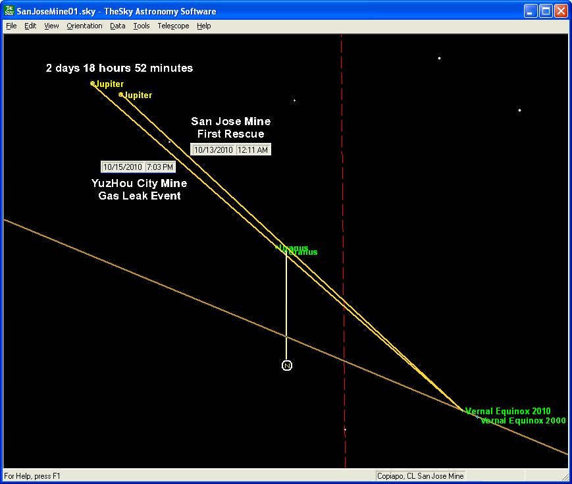The width and height of the screenshot is (572, 484).
Task: Select the lower-right Jupiter planet marker
Action: tap(121, 95)
